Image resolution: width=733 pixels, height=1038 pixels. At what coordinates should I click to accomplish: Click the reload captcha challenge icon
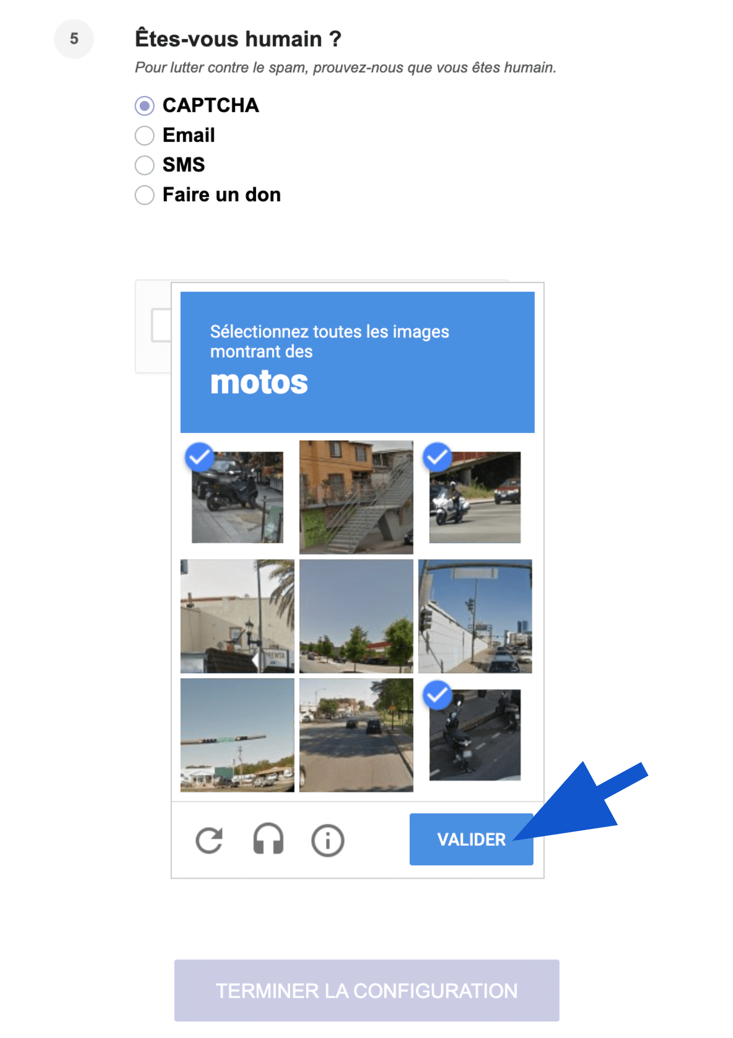pos(209,840)
